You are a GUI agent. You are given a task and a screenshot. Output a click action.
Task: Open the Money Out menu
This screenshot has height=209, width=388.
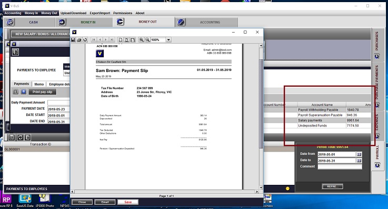tap(49, 13)
